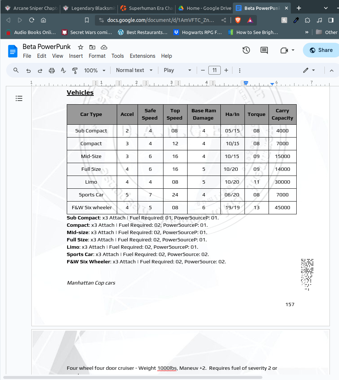Screen dimensions: 339x380
Task: Undo the last edit
Action: point(28,71)
